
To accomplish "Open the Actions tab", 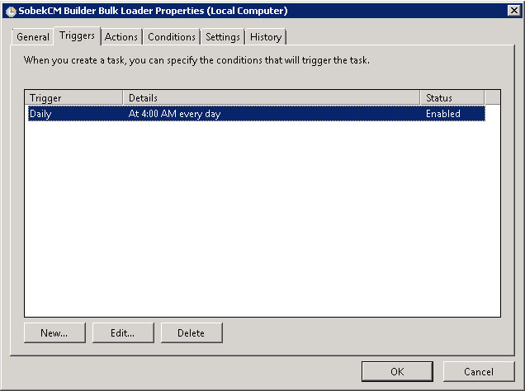I will [x=121, y=37].
